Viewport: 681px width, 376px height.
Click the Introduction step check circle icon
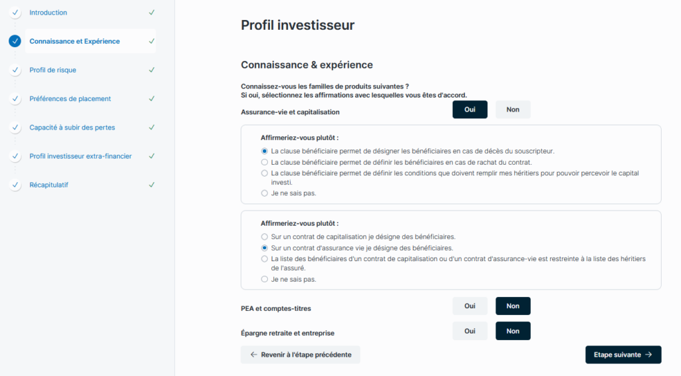(15, 13)
